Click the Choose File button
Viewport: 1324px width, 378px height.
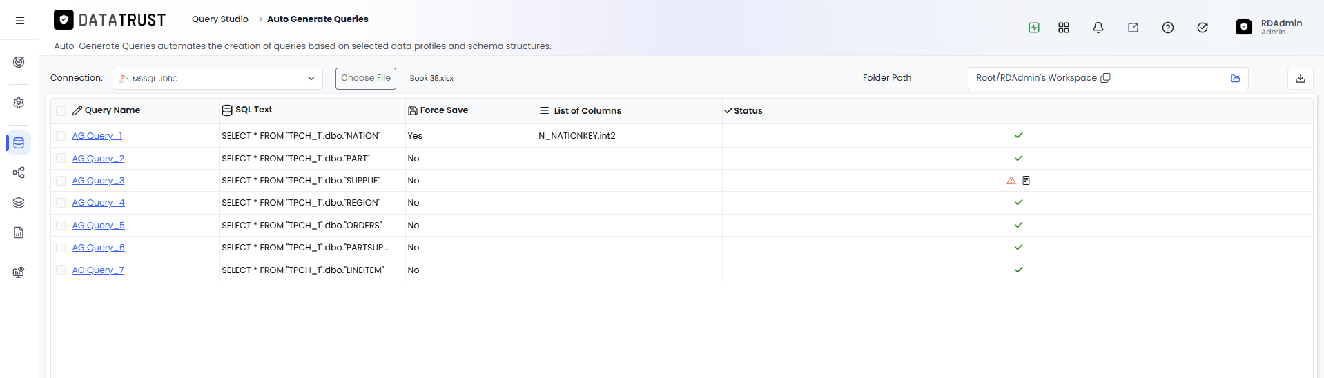coord(366,79)
